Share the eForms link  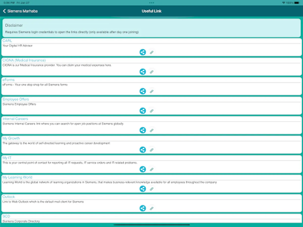143,91
